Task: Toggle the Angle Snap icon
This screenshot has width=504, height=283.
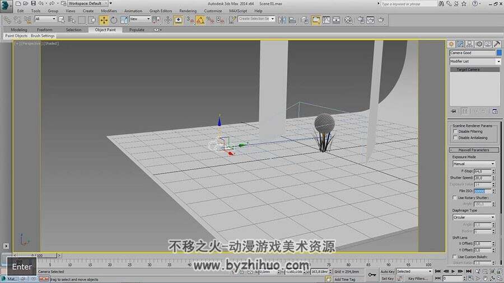Action: click(200, 20)
